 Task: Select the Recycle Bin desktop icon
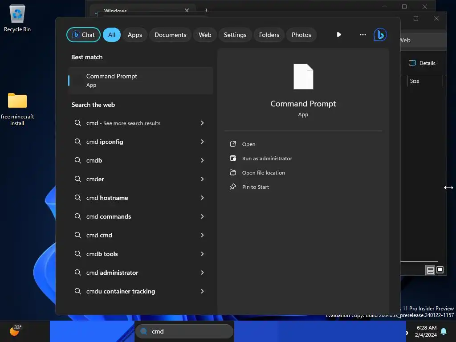17,18
